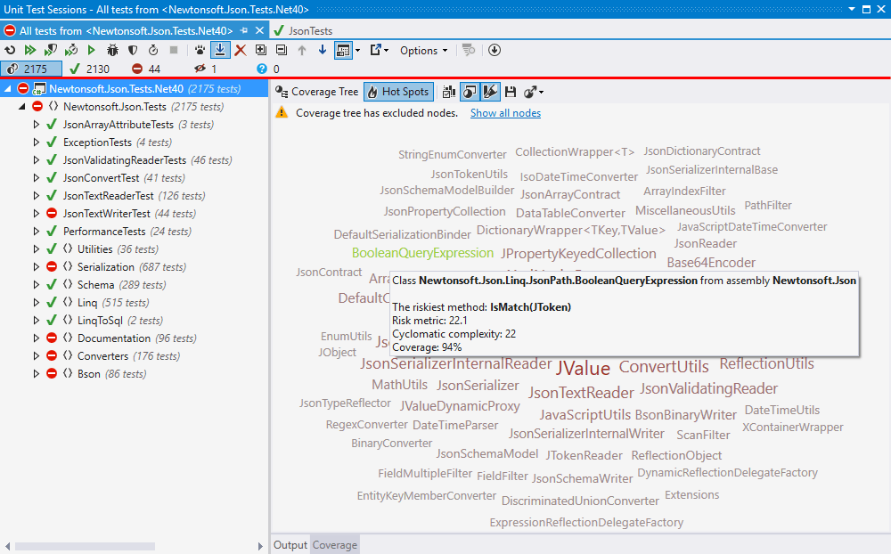Click the Collapse All minus icon
The width and height of the screenshot is (891, 554).
click(282, 51)
